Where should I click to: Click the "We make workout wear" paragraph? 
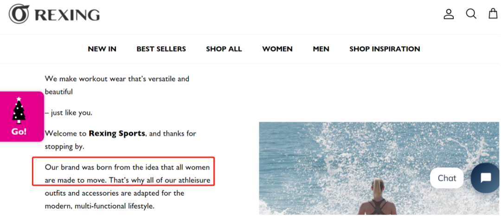pos(117,85)
